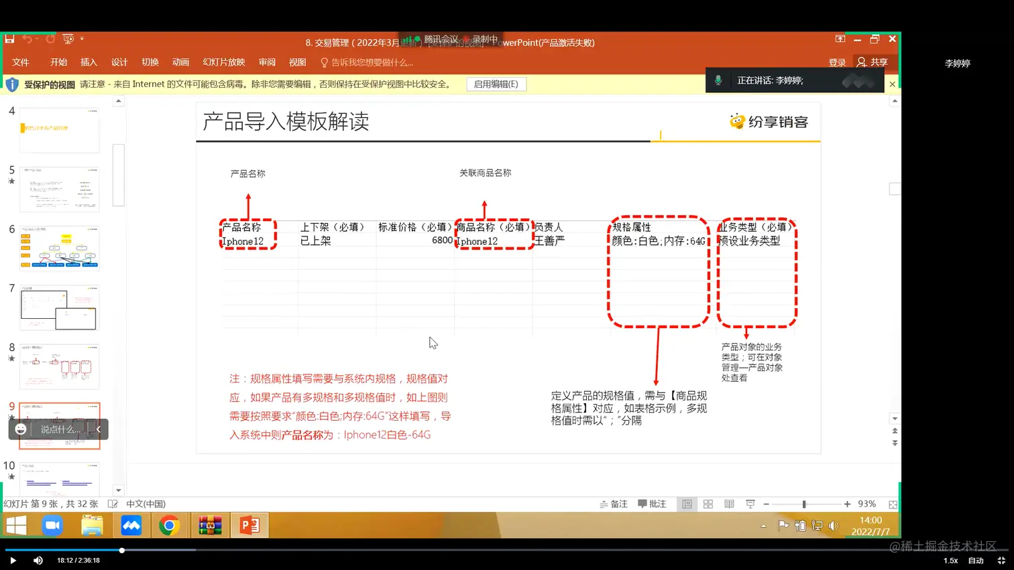Start slideshow from beginning via quick access icon

click(x=68, y=39)
